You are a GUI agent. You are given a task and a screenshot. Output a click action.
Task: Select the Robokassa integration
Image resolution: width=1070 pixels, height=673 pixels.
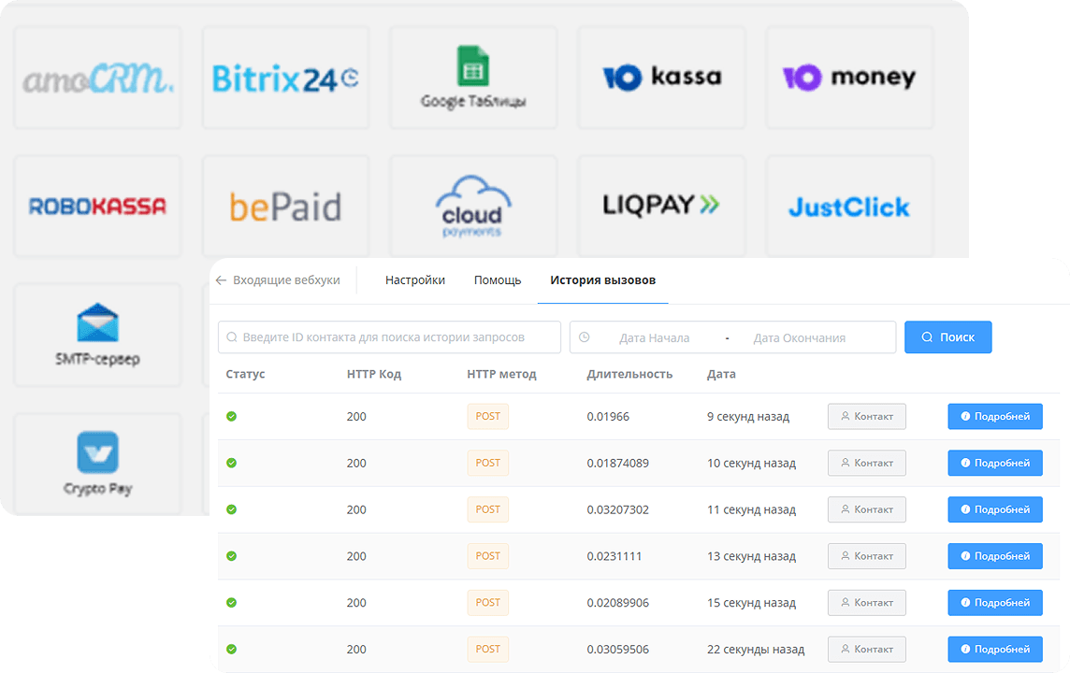[x=97, y=206]
